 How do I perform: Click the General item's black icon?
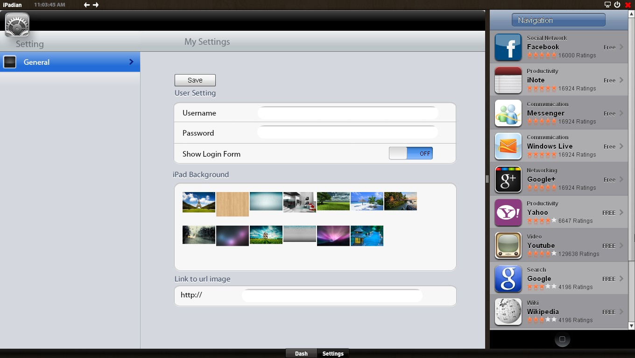point(10,62)
